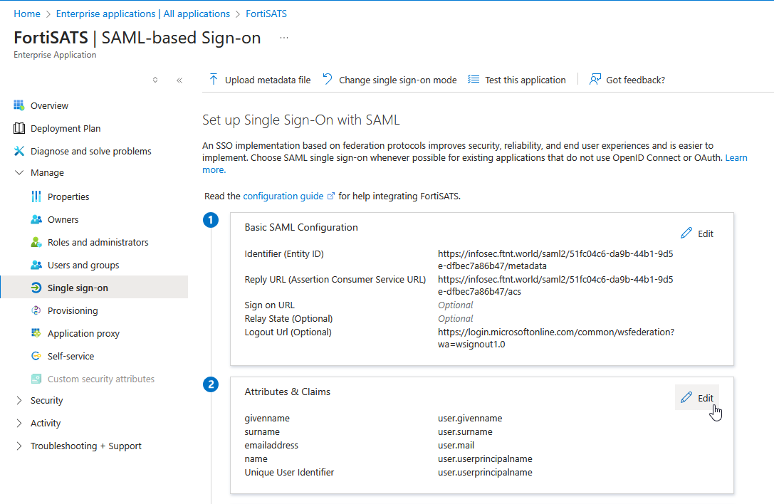Click the Logout Url wsfederation value
774x504 pixels.
(556, 338)
